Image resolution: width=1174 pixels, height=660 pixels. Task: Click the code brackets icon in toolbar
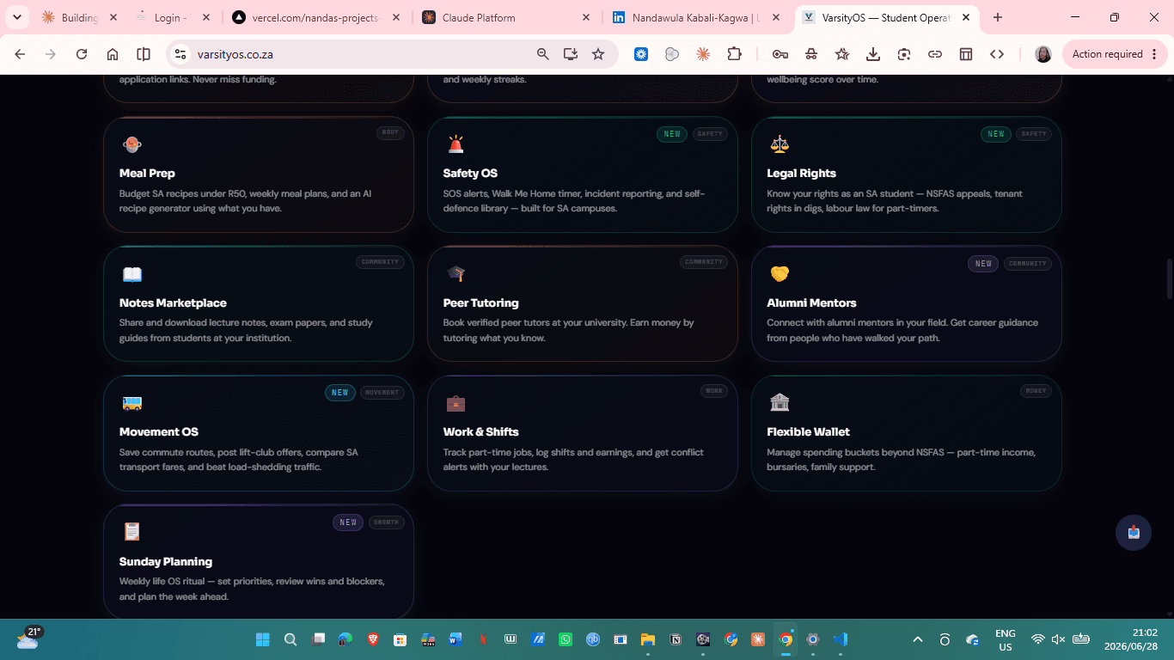pos(997,54)
